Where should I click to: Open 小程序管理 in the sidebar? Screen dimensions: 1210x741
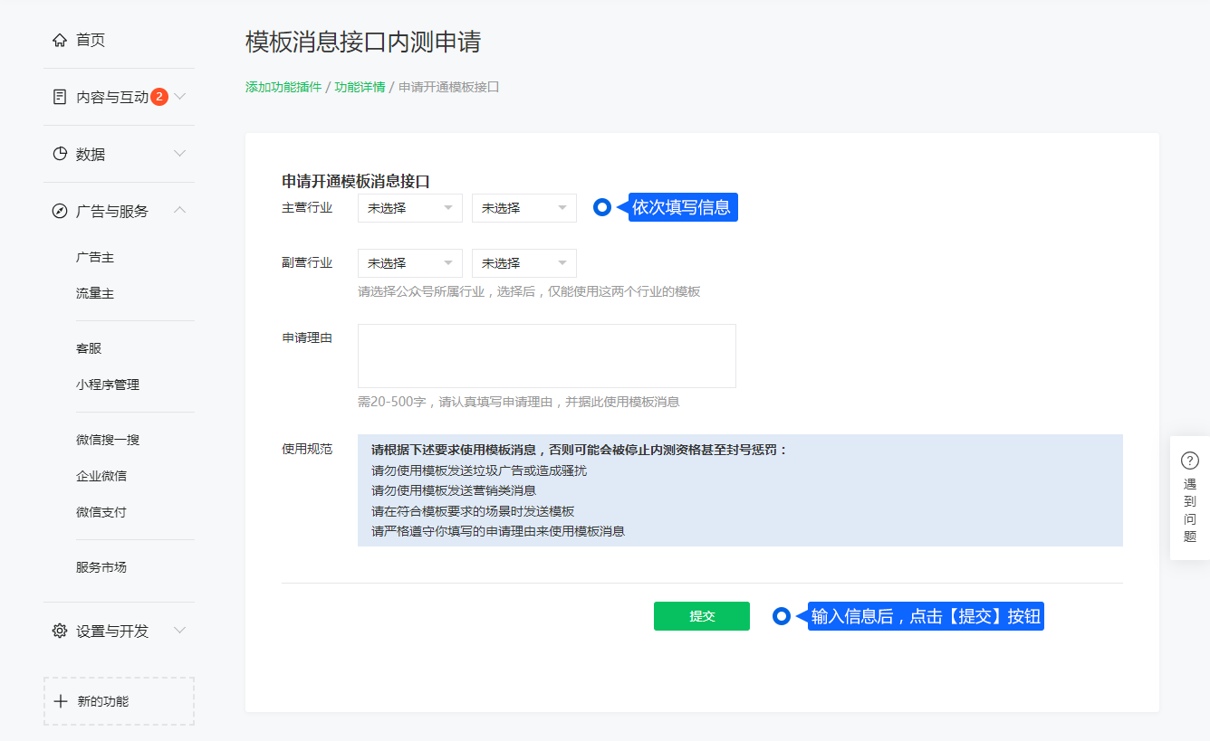point(108,385)
